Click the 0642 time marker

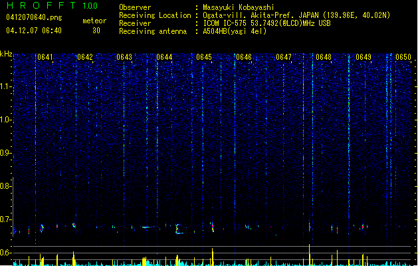coord(85,57)
